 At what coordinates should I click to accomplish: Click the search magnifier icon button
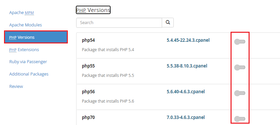(x=168, y=22)
